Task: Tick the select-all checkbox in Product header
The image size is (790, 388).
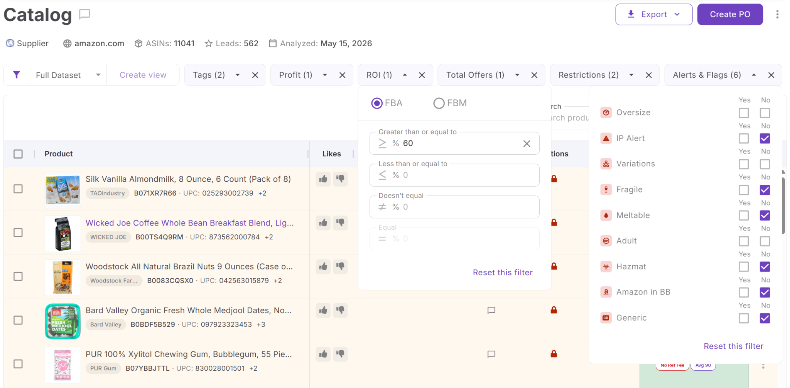Action: (18, 154)
